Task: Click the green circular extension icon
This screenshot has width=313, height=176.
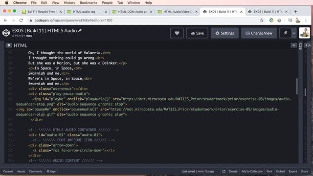Action: click(x=271, y=21)
